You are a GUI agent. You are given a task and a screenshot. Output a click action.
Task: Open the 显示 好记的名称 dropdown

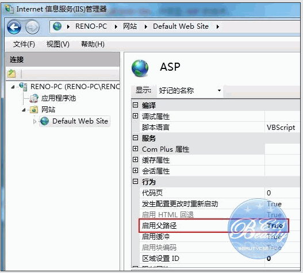(x=190, y=90)
